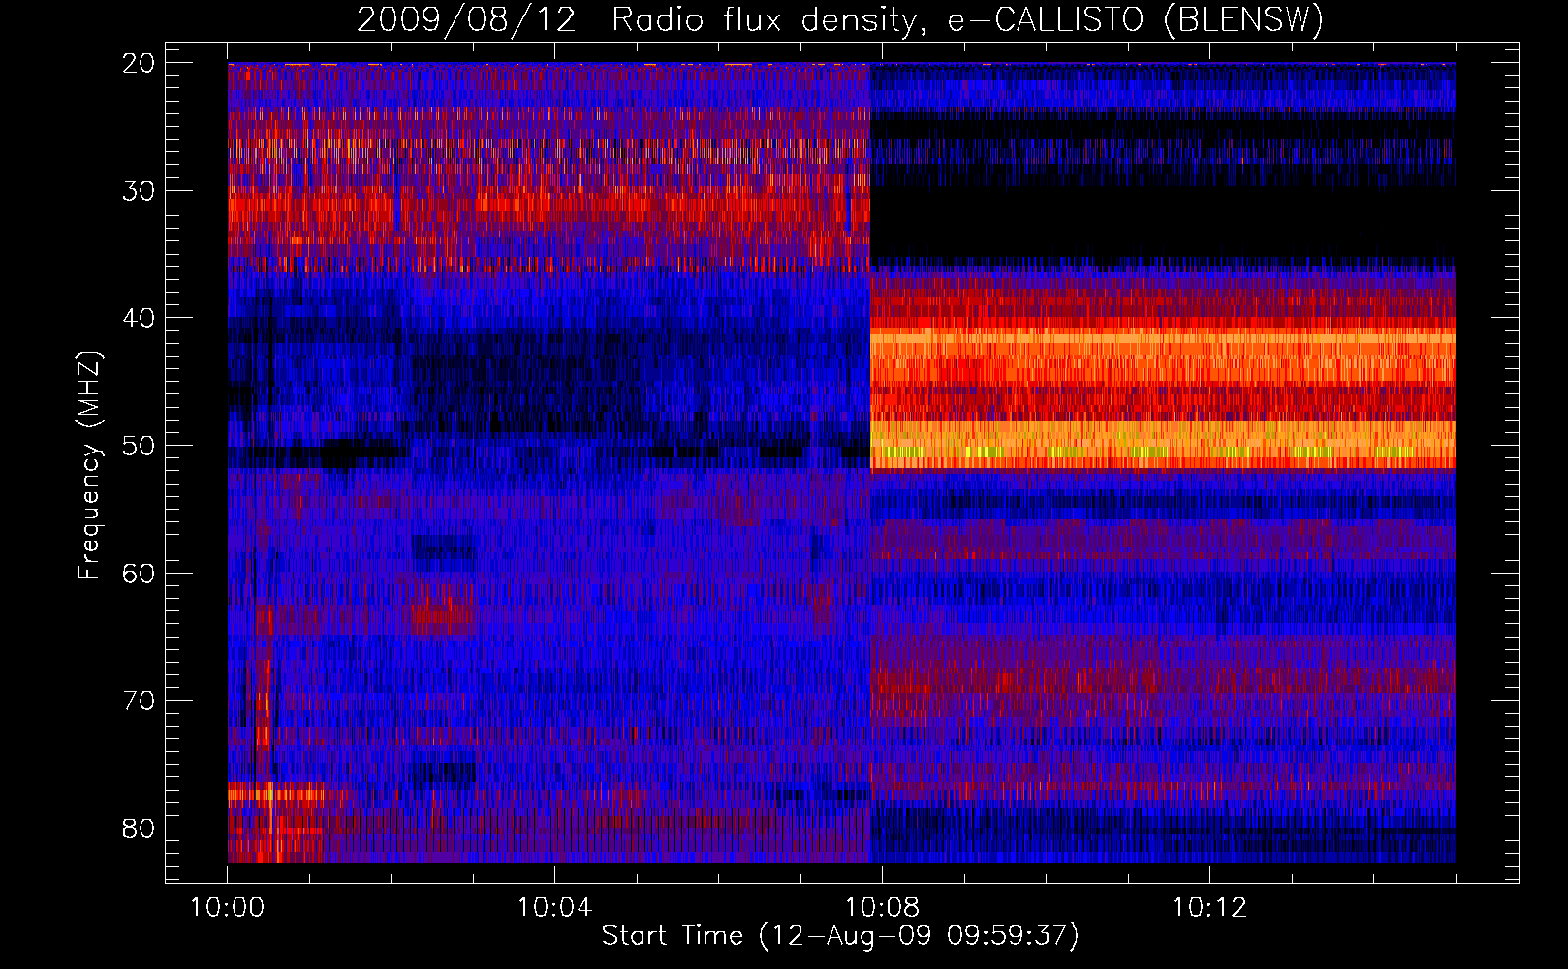Click the '80' frequency tick label

(x=139, y=828)
